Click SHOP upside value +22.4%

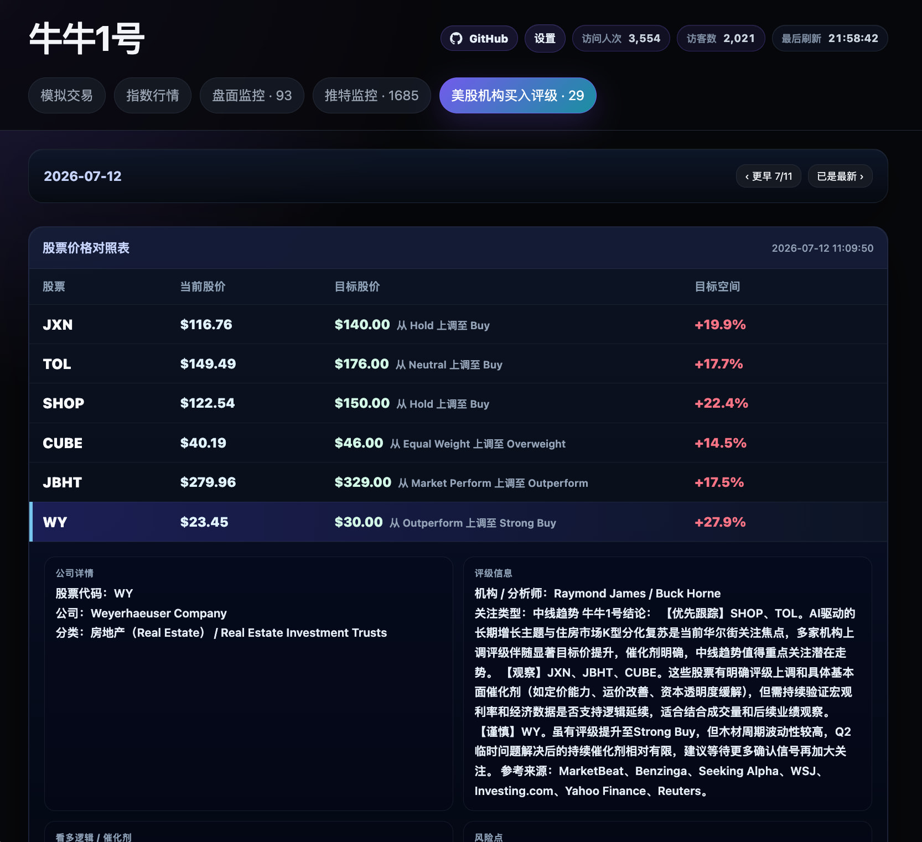(x=721, y=403)
